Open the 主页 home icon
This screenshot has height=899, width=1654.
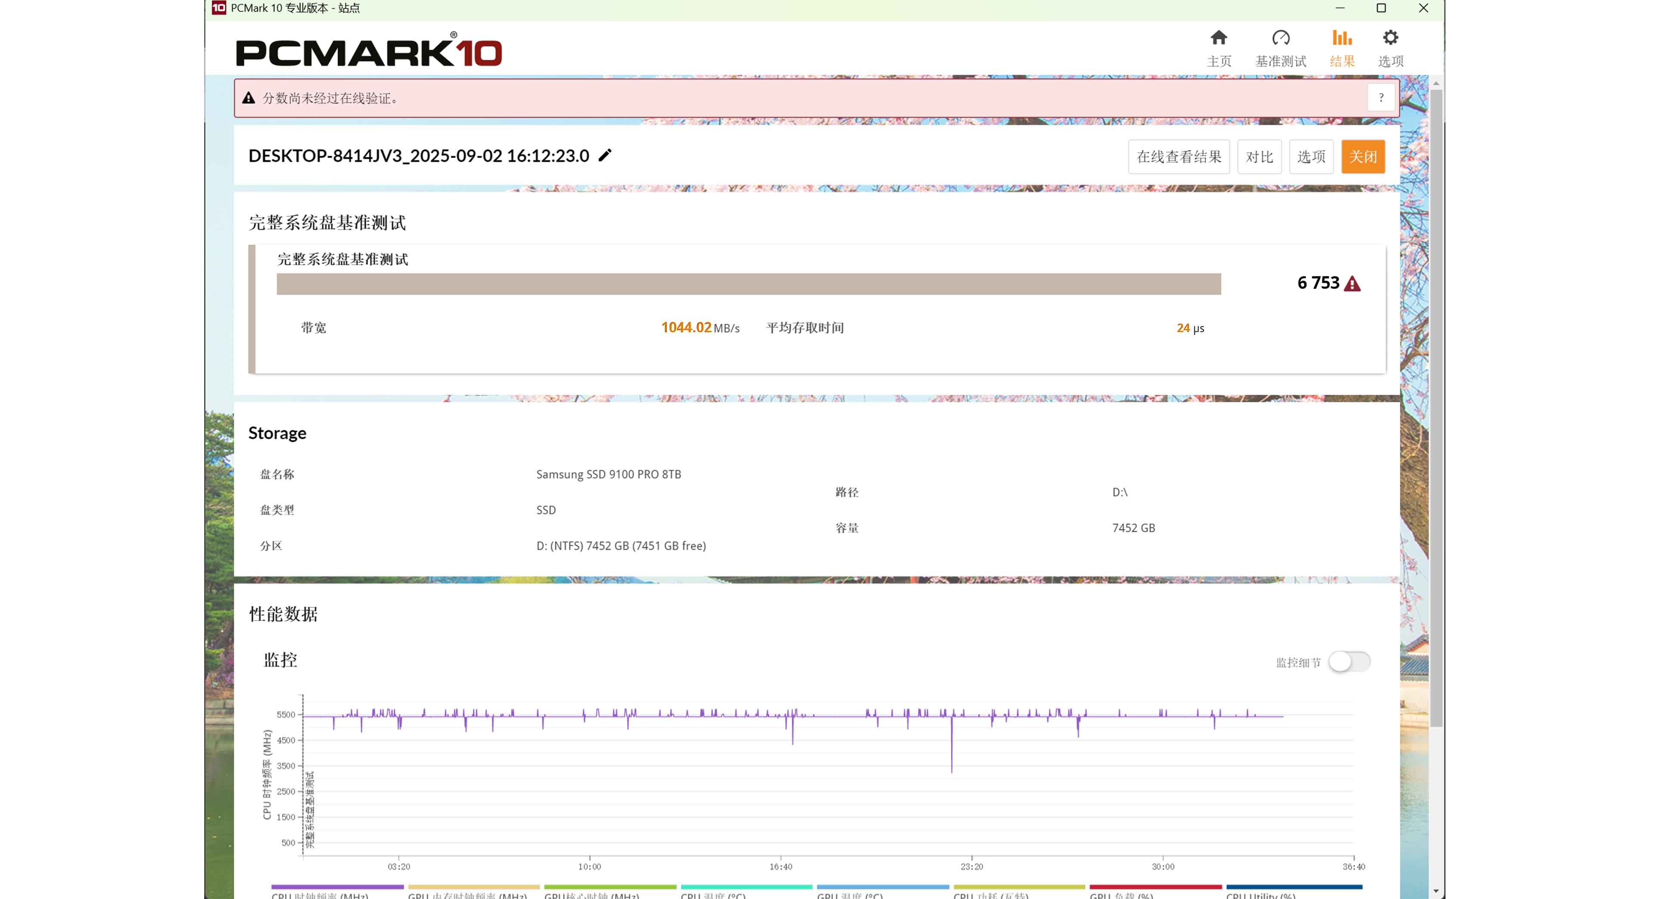tap(1219, 38)
